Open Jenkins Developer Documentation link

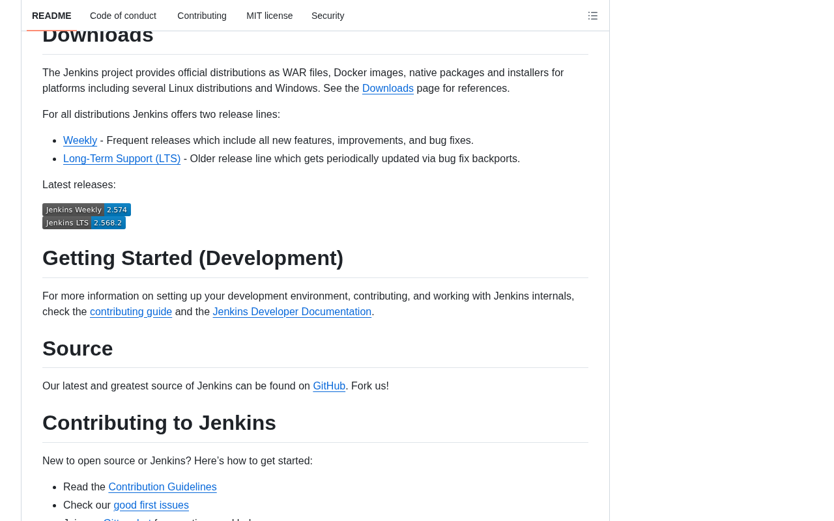pos(292,312)
